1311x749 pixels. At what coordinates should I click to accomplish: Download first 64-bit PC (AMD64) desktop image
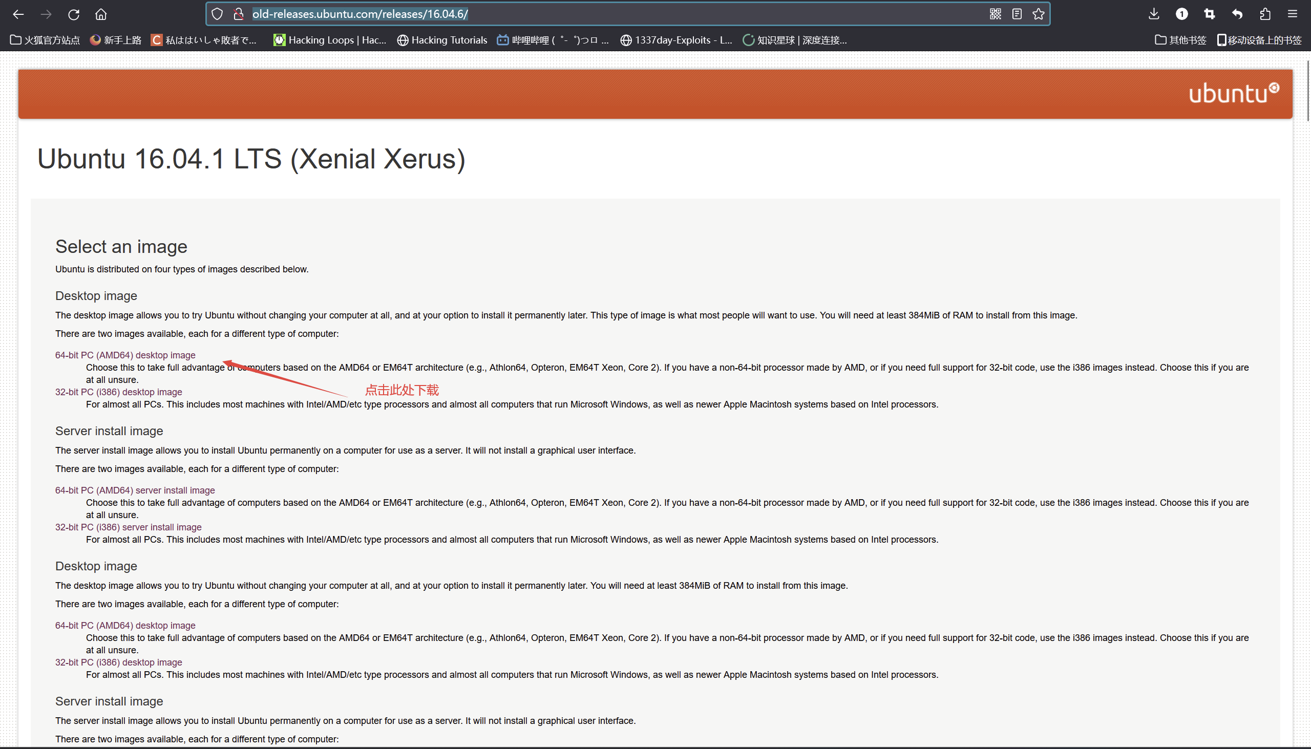[x=125, y=355]
